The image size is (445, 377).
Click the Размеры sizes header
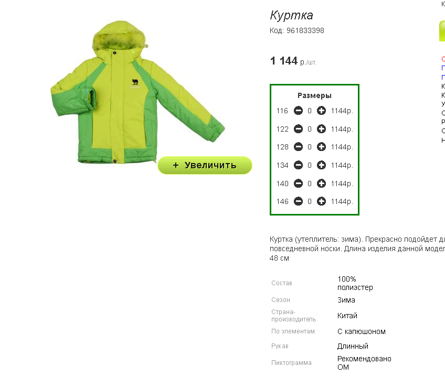314,95
